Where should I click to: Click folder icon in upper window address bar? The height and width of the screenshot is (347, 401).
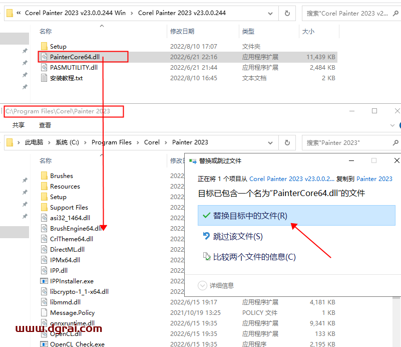tap(10, 13)
